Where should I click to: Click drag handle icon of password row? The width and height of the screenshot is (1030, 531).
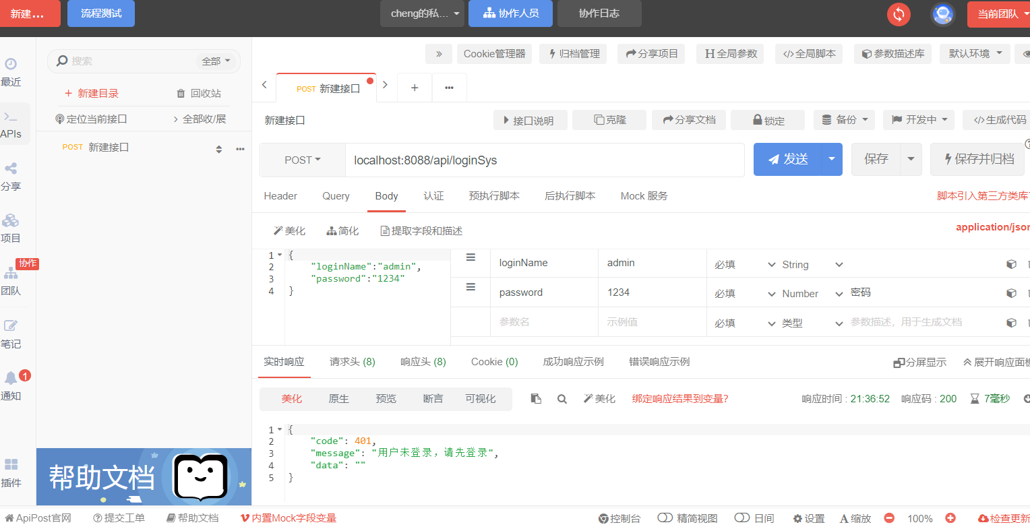471,287
